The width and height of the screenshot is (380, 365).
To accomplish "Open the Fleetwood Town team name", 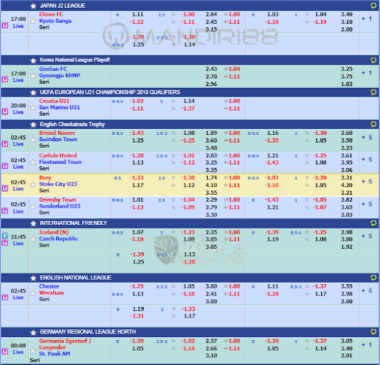I will [x=61, y=162].
